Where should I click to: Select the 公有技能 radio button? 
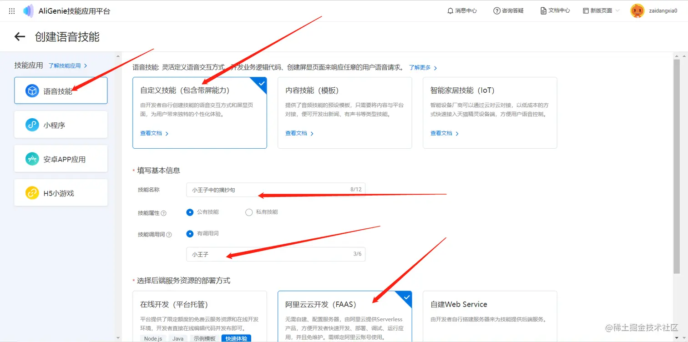pyautogui.click(x=190, y=212)
